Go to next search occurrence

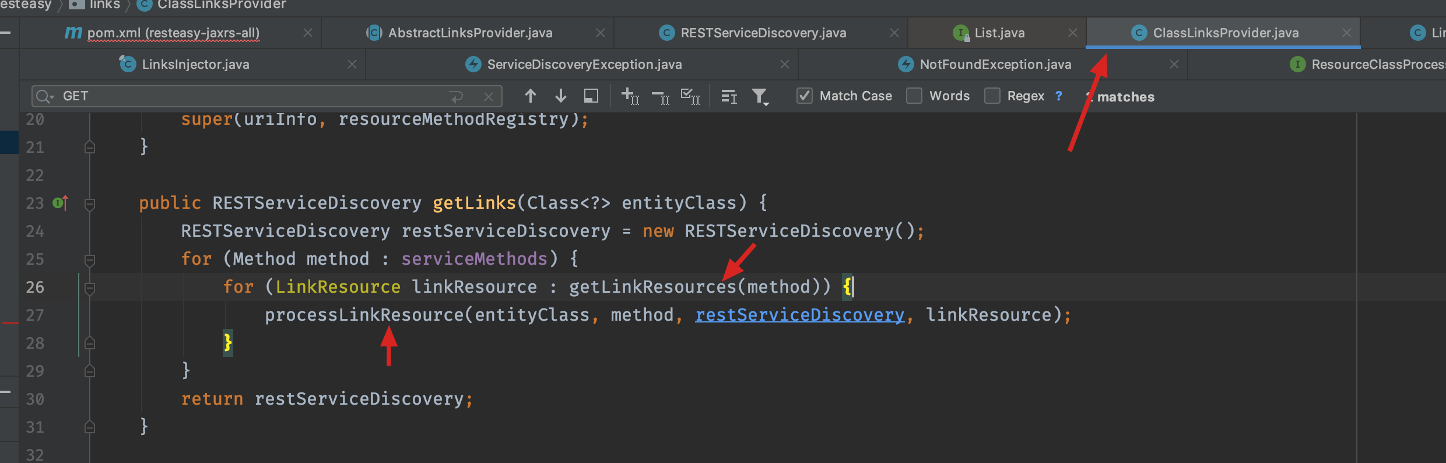[x=560, y=96]
